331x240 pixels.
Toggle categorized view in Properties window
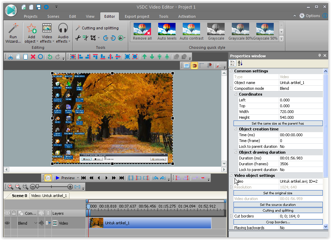click(x=233, y=63)
